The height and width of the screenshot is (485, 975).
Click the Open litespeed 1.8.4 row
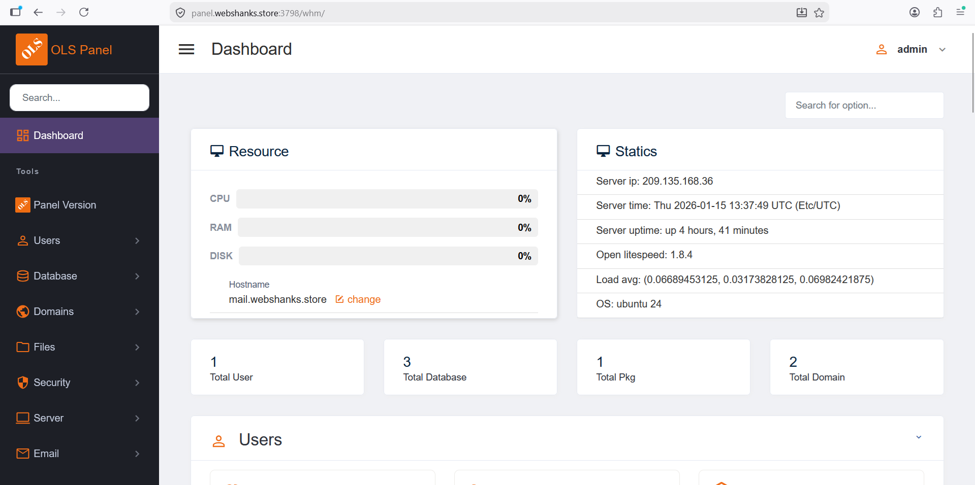(x=760, y=255)
